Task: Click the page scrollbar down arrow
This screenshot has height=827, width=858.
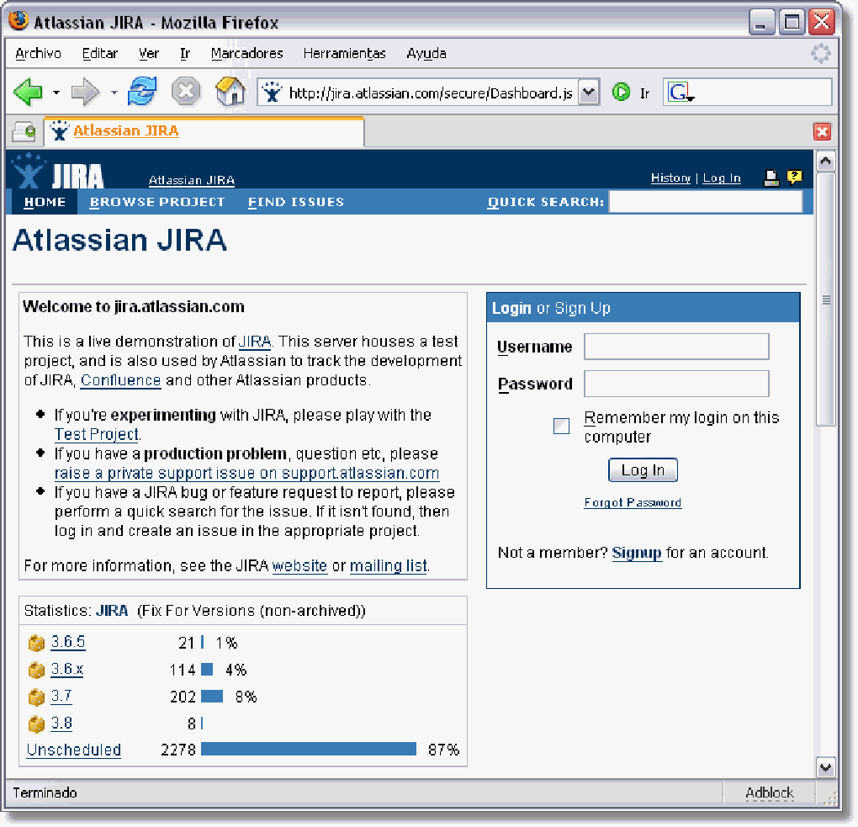Action: pyautogui.click(x=826, y=767)
